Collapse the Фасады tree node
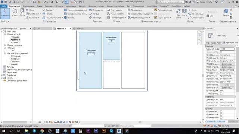The width and height of the screenshot is (239, 134). [5, 53]
